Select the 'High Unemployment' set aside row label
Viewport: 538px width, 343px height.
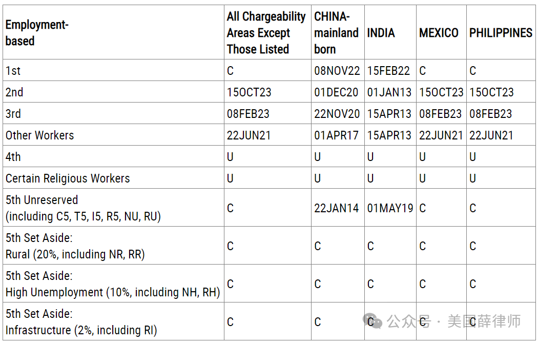(x=113, y=284)
